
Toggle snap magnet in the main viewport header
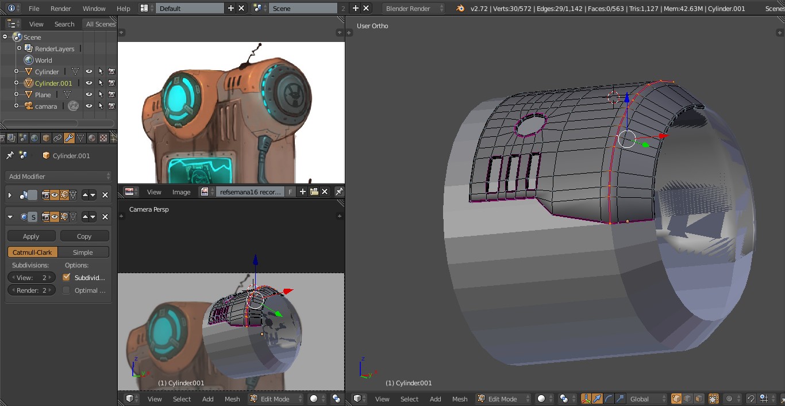[751, 399]
